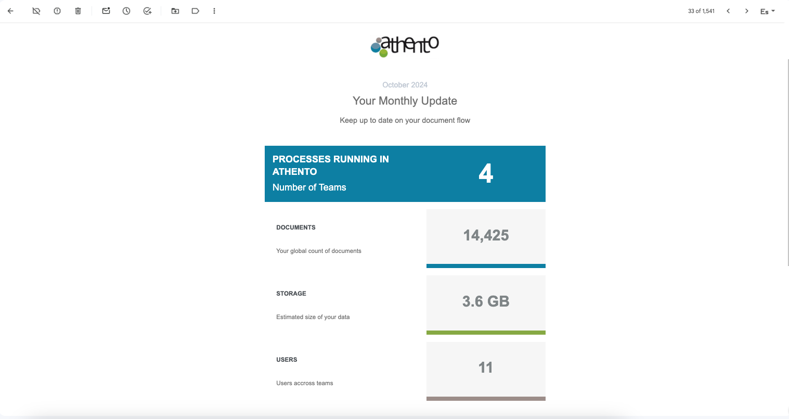
Task: Expand the Es input tools dropdown
Action: (x=768, y=11)
